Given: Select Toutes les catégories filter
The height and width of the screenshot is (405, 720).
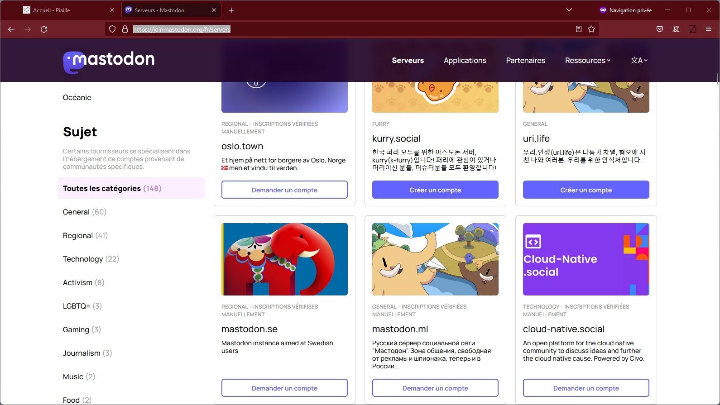Looking at the screenshot, I should coord(131,188).
